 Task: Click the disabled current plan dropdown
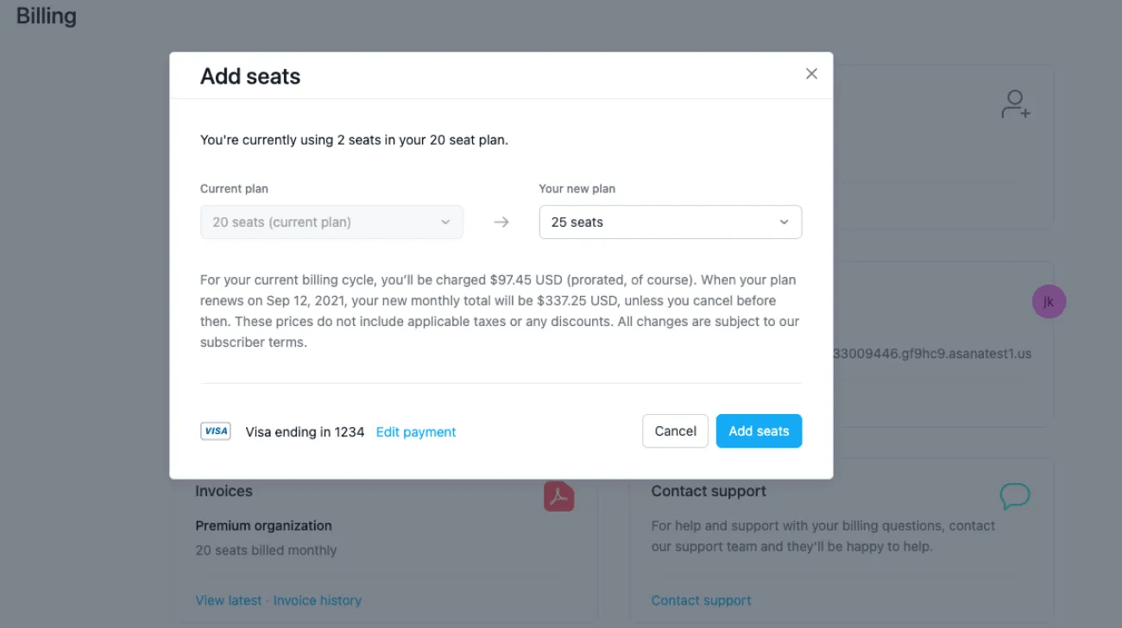click(x=331, y=223)
